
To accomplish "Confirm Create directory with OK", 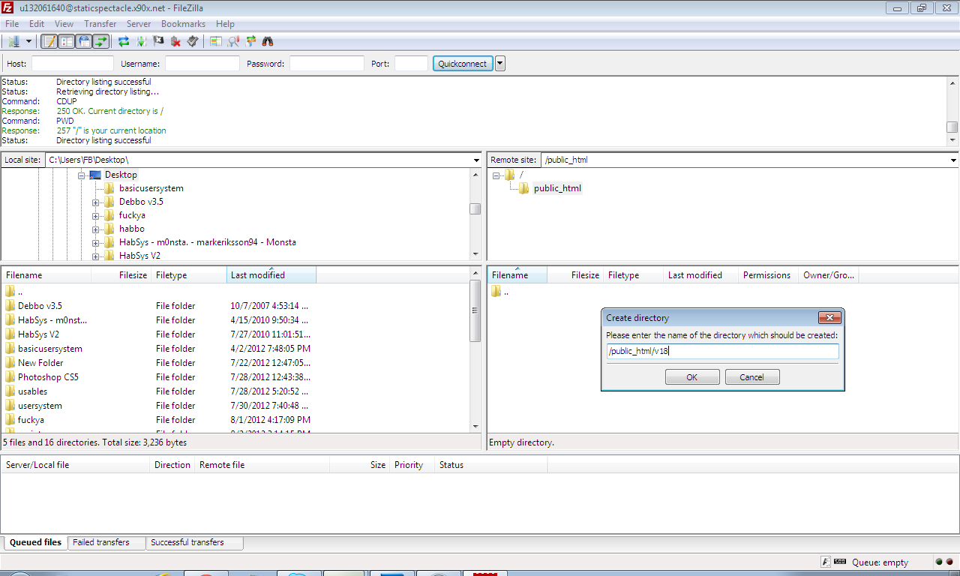I will 692,377.
